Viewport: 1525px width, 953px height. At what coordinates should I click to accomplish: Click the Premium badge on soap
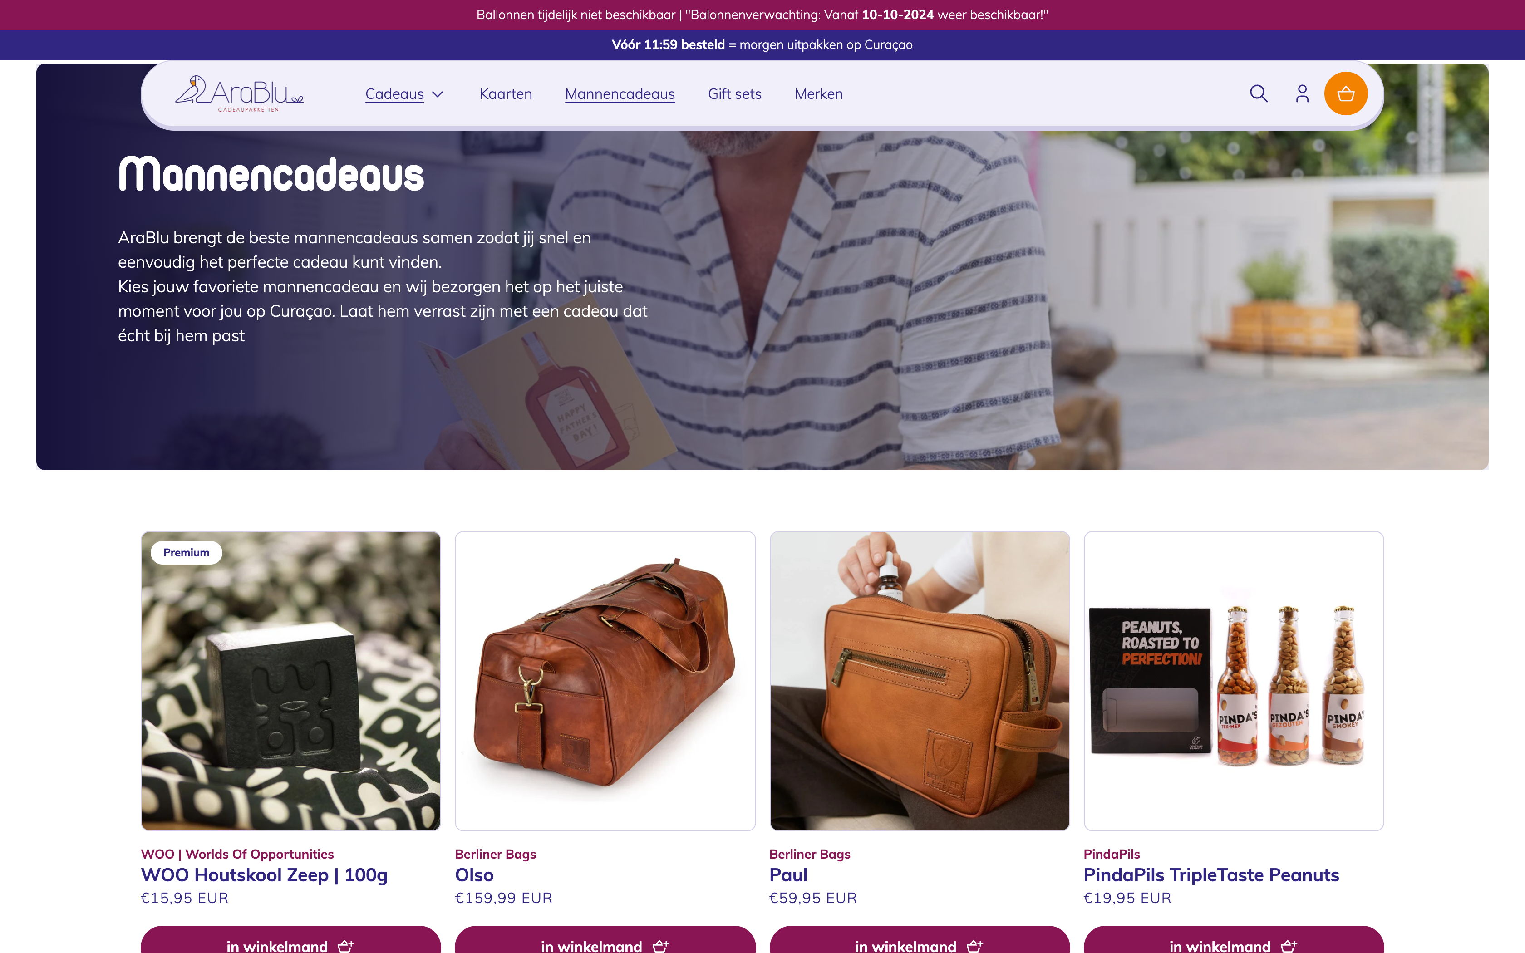[x=186, y=553]
